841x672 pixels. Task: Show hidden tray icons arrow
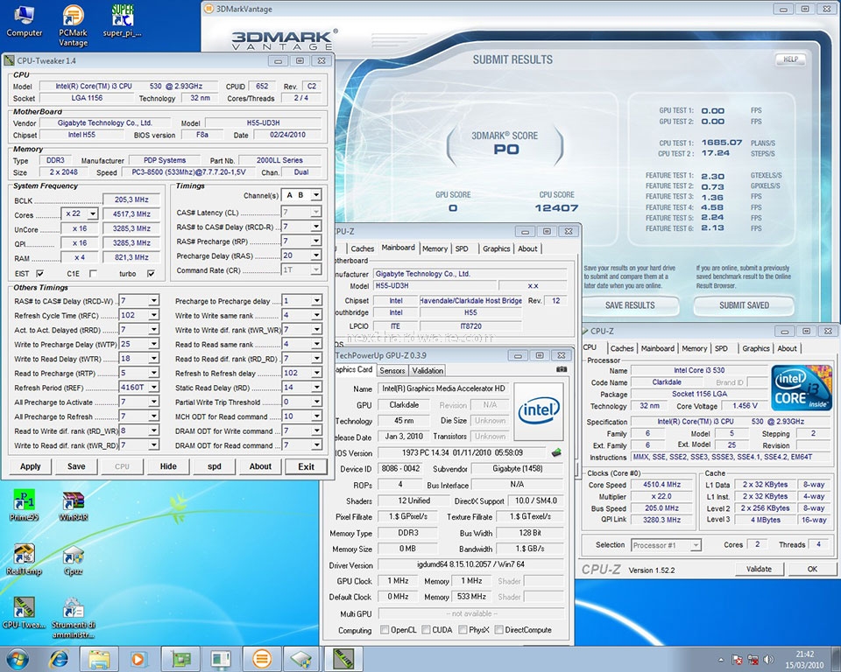tap(721, 659)
